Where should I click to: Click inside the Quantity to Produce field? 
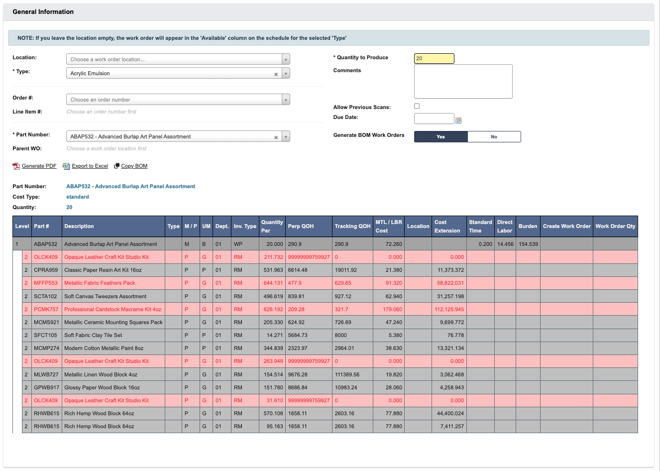434,58
